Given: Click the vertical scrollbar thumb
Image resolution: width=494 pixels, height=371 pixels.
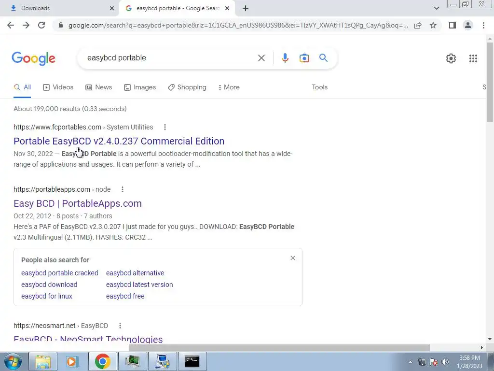Looking at the screenshot, I should [x=490, y=82].
